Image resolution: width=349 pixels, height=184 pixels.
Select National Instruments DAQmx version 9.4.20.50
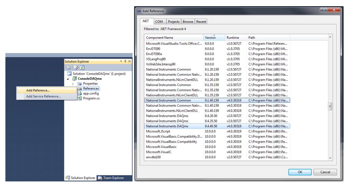[217, 116]
